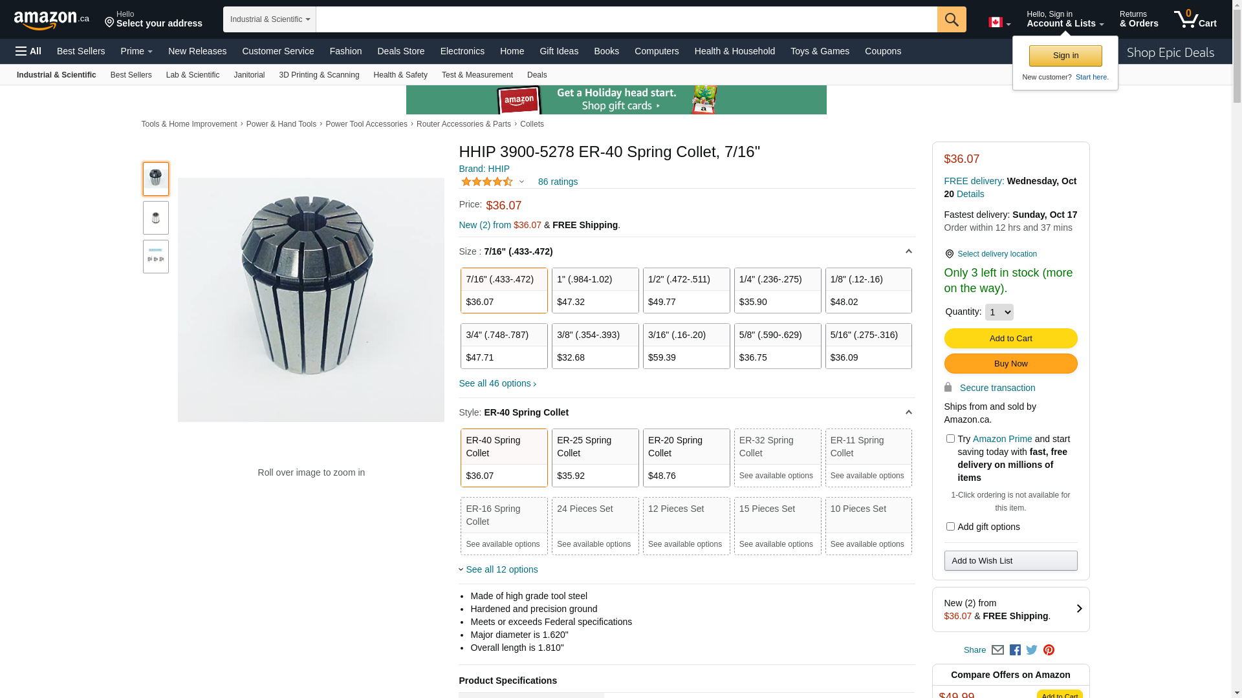Click the Add to Cart button
The height and width of the screenshot is (698, 1242).
tap(1010, 338)
